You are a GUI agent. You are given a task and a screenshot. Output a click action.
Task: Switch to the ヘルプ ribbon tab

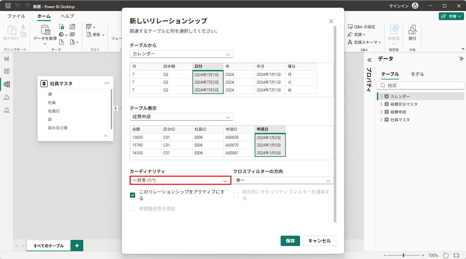pyautogui.click(x=67, y=16)
